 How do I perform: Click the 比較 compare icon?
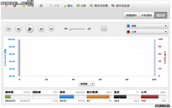[78, 5]
